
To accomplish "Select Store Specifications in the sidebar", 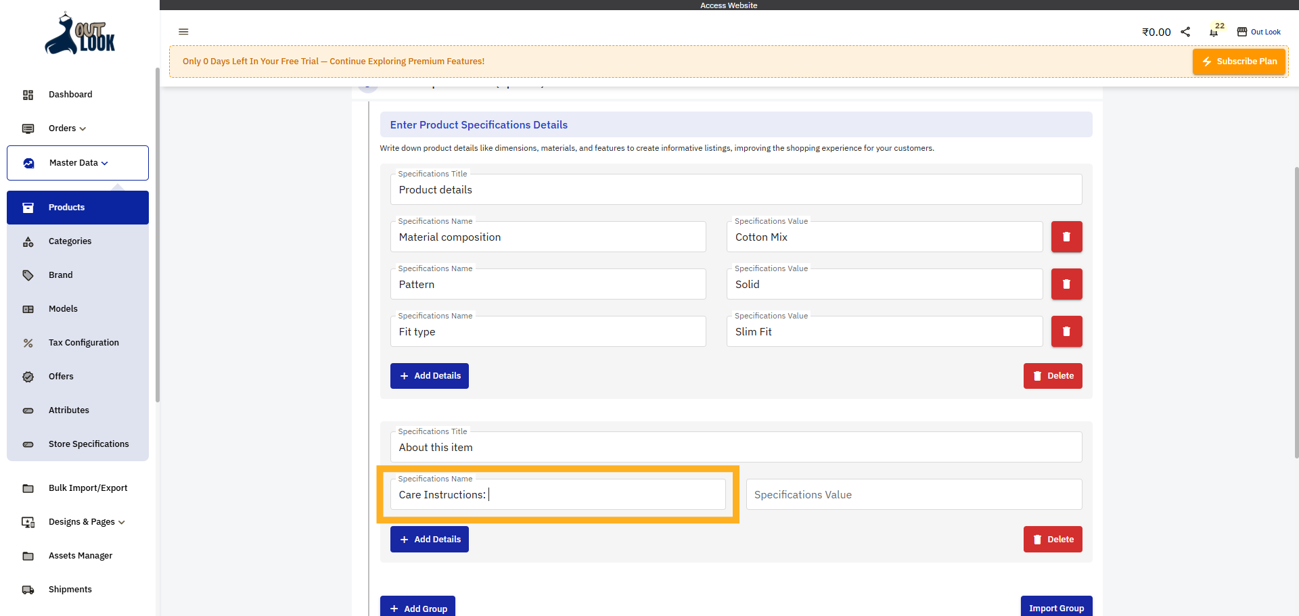I will click(89, 444).
